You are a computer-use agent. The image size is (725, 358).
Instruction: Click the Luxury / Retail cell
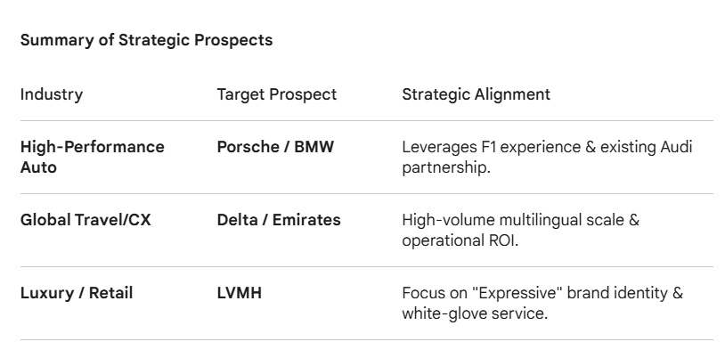coord(77,293)
